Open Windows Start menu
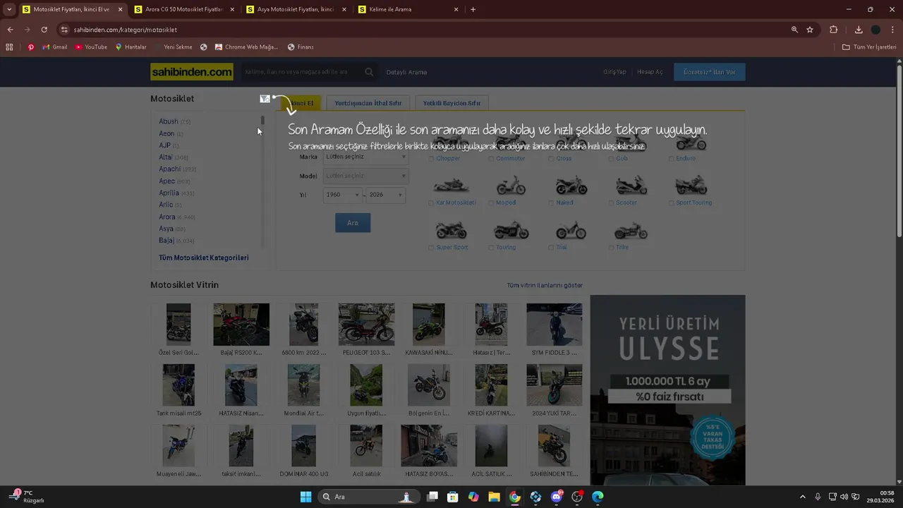 point(305,497)
